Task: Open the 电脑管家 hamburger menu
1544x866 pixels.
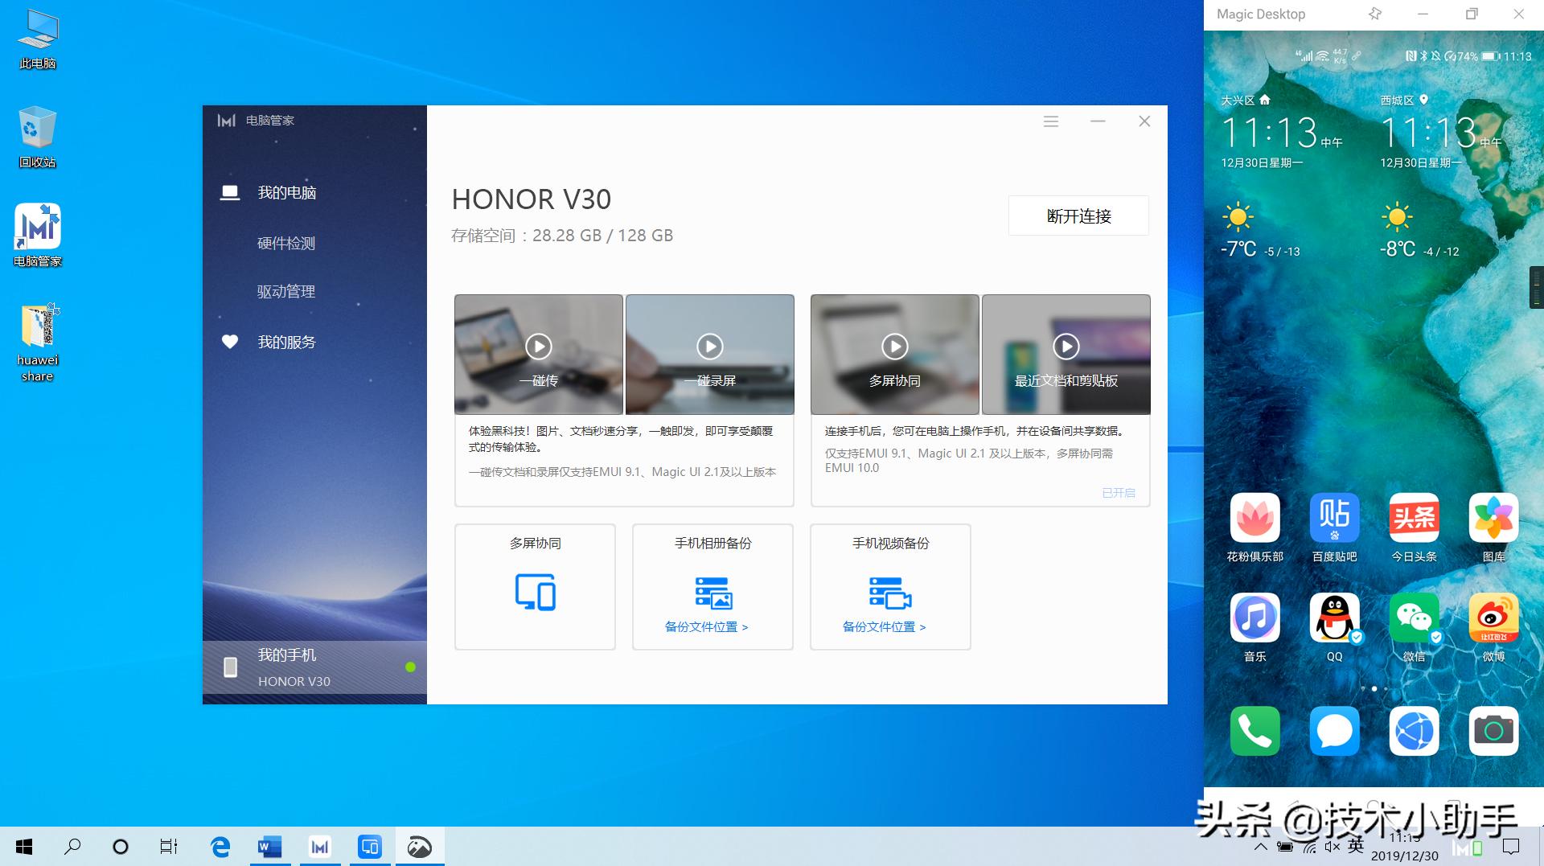Action: tap(1051, 121)
